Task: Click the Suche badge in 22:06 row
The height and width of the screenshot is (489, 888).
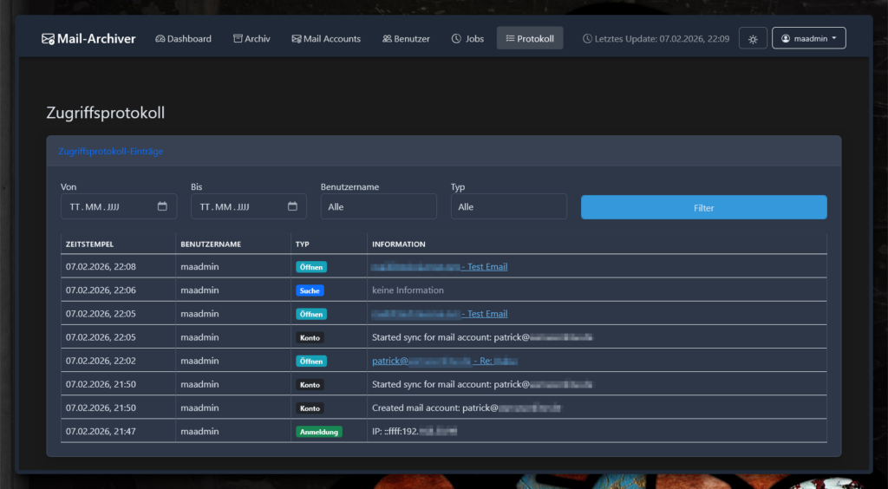Action: click(x=310, y=290)
